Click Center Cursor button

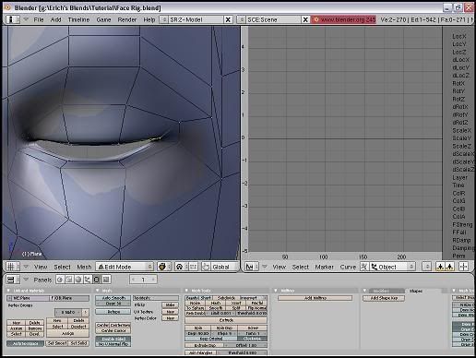pyautogui.click(x=113, y=330)
